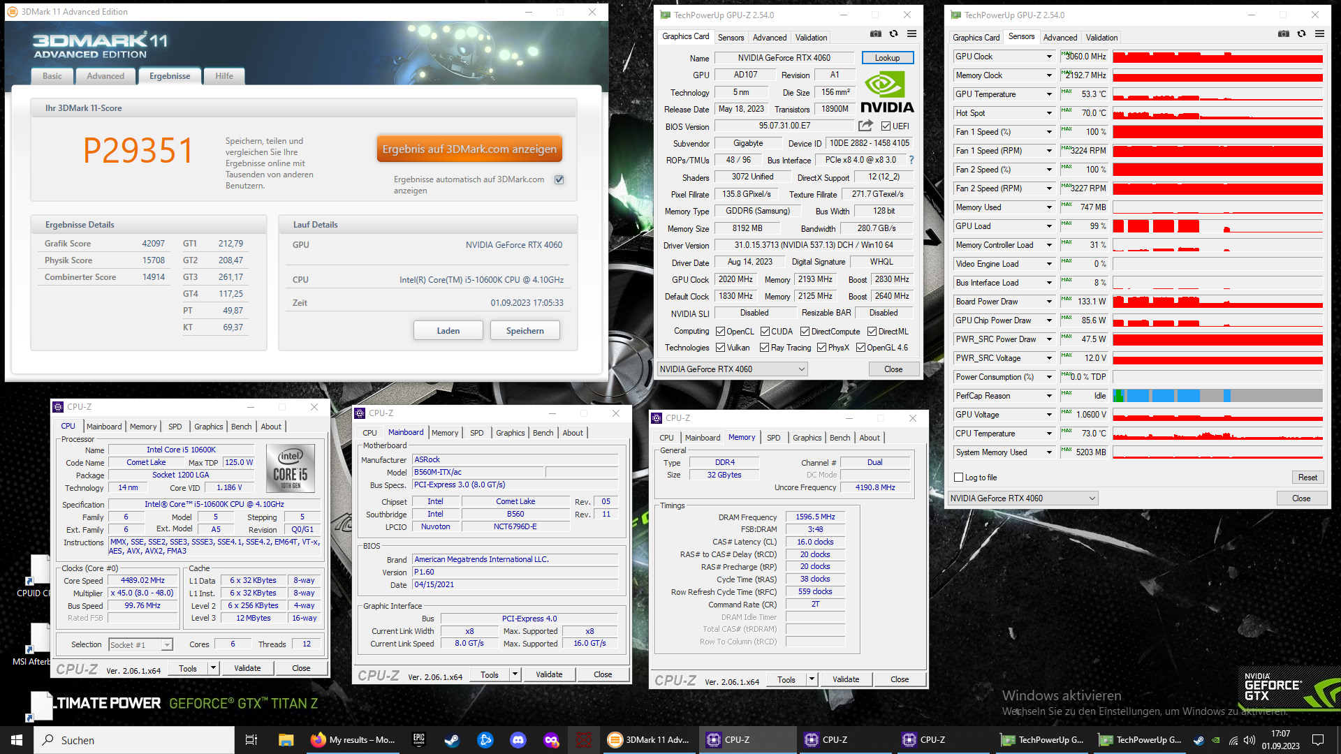Screen dimensions: 1341x754
Task: Click the Windows taskbar search box
Action: (x=134, y=740)
